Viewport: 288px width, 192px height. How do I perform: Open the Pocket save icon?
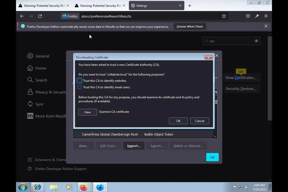click(248, 16)
